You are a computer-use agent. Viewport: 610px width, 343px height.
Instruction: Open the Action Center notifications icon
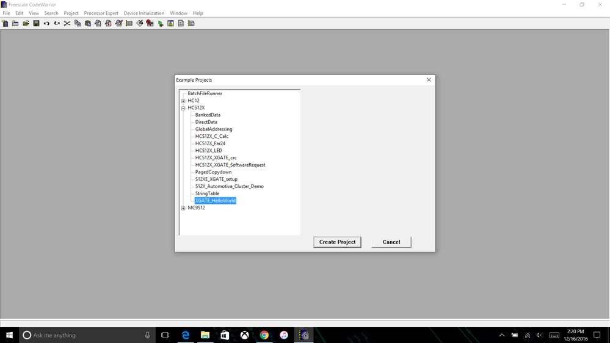597,335
